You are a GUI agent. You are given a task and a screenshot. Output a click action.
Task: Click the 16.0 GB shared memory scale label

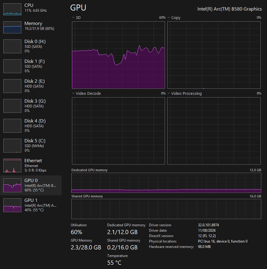[255, 196]
